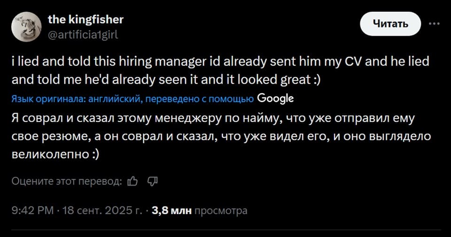Viewport: 451px width, 237px height.
Task: Click "переведено с помощью" text
Action: [x=203, y=99]
